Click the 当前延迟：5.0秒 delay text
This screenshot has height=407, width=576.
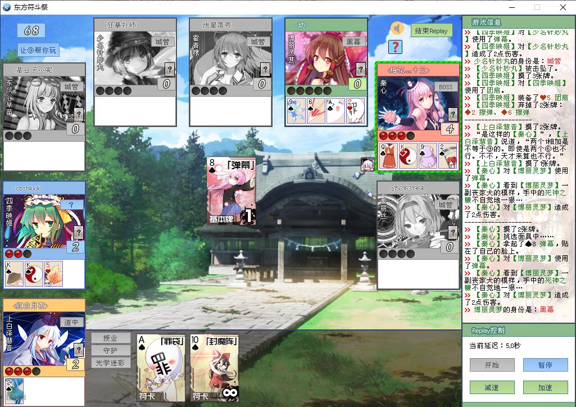tap(495, 346)
